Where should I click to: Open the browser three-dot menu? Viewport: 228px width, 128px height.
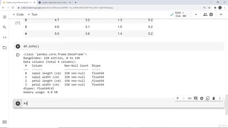(x=225, y=8)
